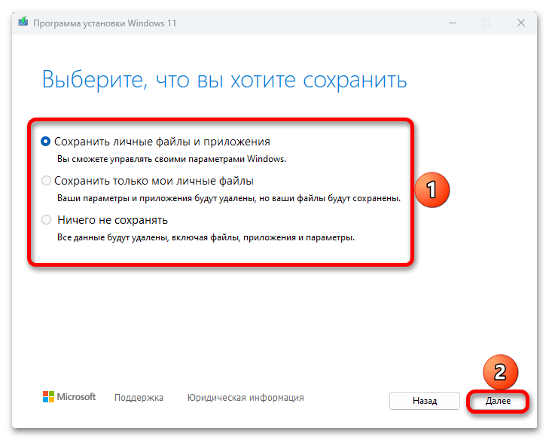Click the disabled maximize button
The image size is (549, 440).
click(486, 23)
